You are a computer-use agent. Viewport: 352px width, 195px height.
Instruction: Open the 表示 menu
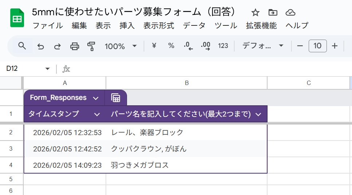[103, 25]
